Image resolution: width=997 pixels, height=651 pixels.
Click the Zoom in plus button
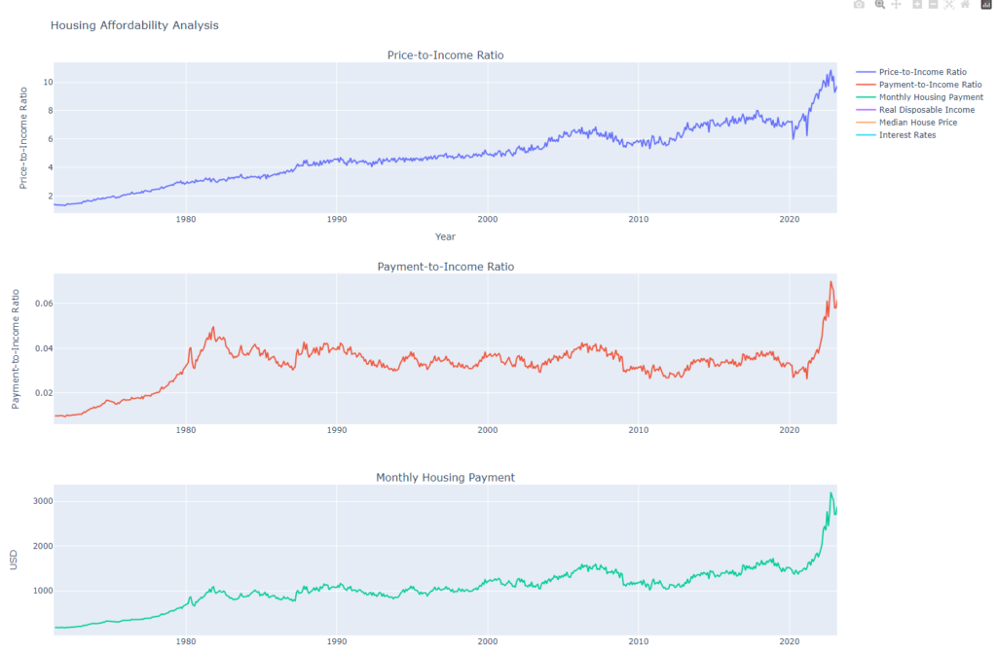(917, 5)
